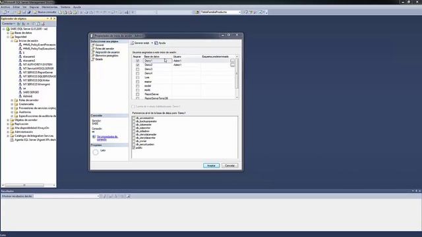Viewport: 422px width, 237px height.
Task: Expand the Credenciales folder
Action: pyautogui.click(x=12, y=104)
